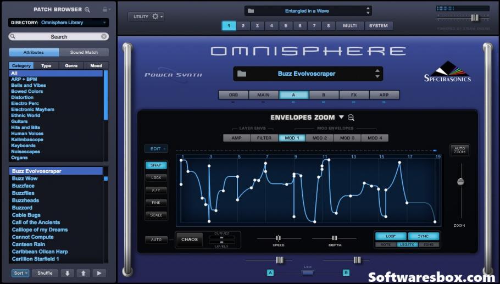Step to previous patch with up arrow button
The height and width of the screenshot is (284, 500).
click(x=83, y=273)
